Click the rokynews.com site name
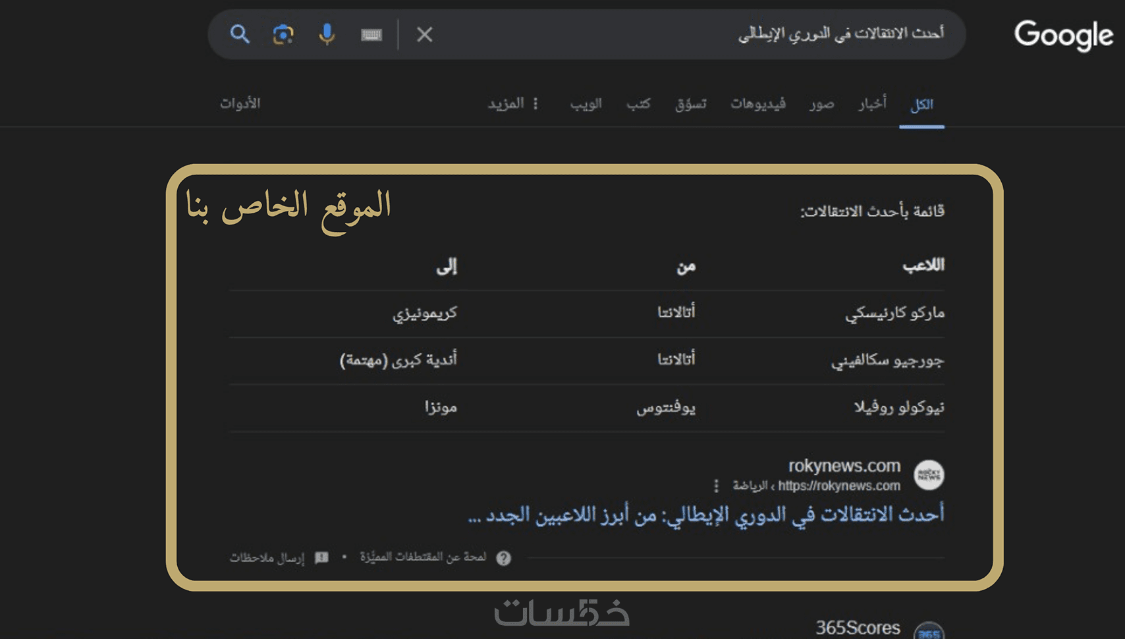 coord(844,466)
